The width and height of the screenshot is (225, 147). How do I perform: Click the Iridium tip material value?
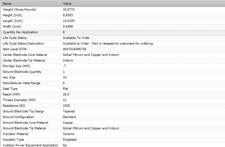pyautogui.click(x=68, y=61)
